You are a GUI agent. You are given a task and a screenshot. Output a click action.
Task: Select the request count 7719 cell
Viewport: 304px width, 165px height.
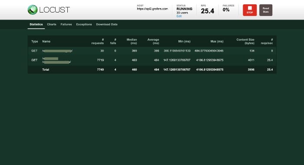pyautogui.click(x=100, y=60)
